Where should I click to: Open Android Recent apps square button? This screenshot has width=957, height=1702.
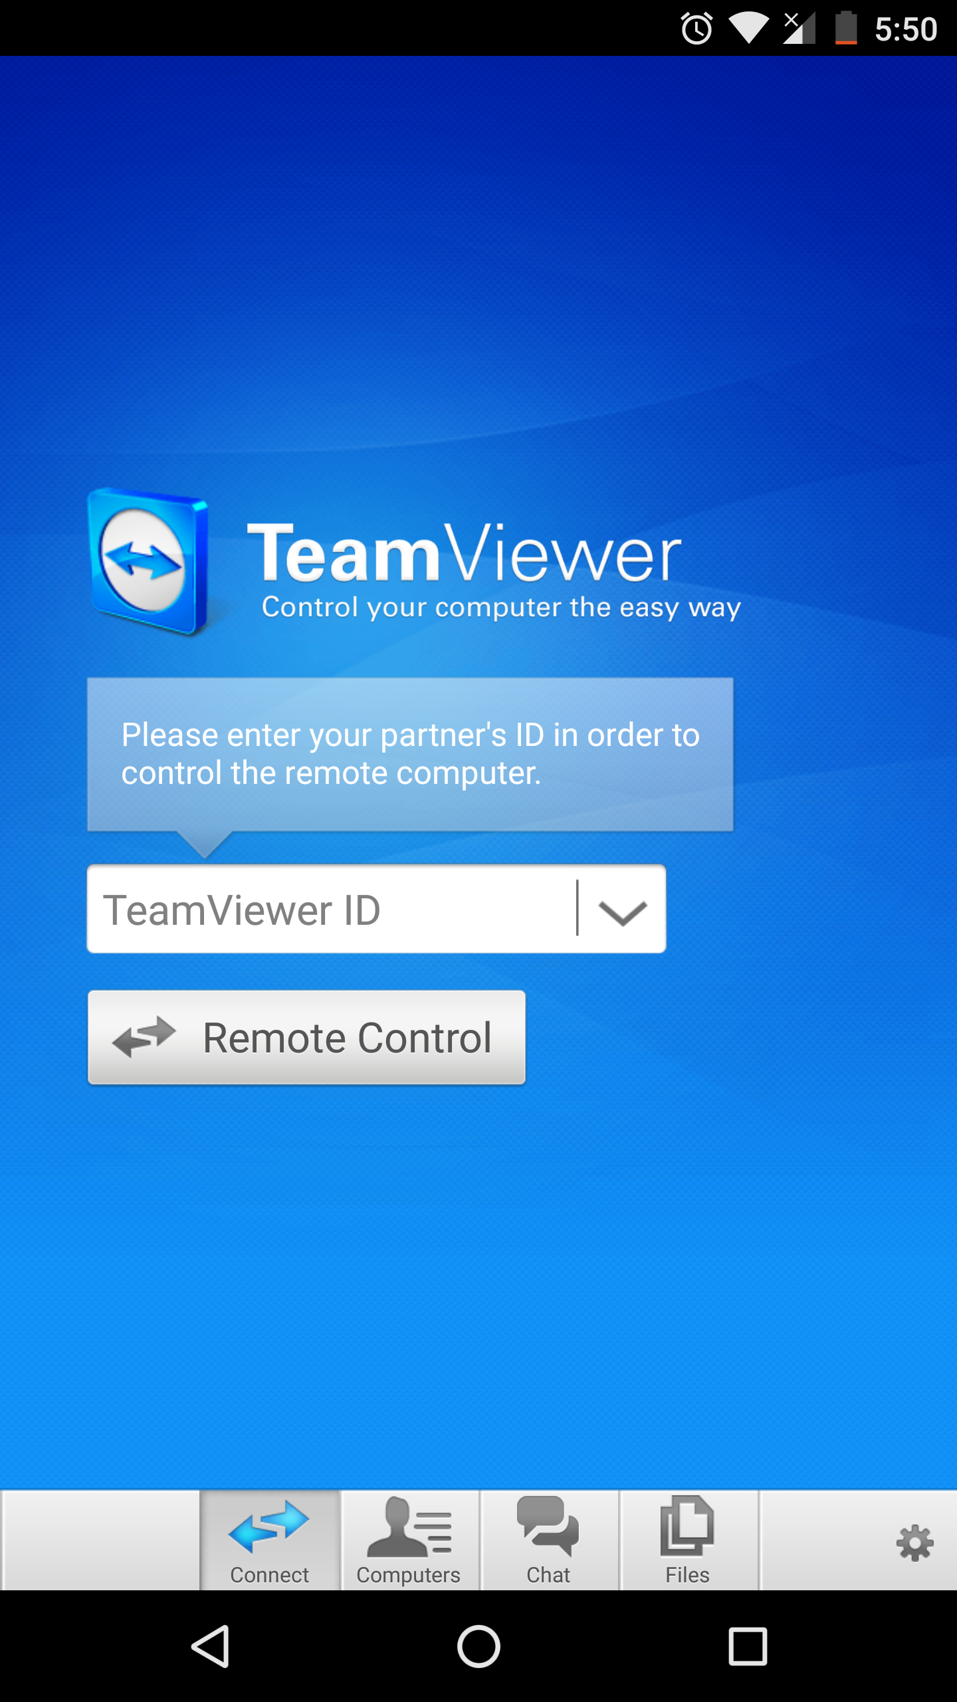pyautogui.click(x=748, y=1646)
